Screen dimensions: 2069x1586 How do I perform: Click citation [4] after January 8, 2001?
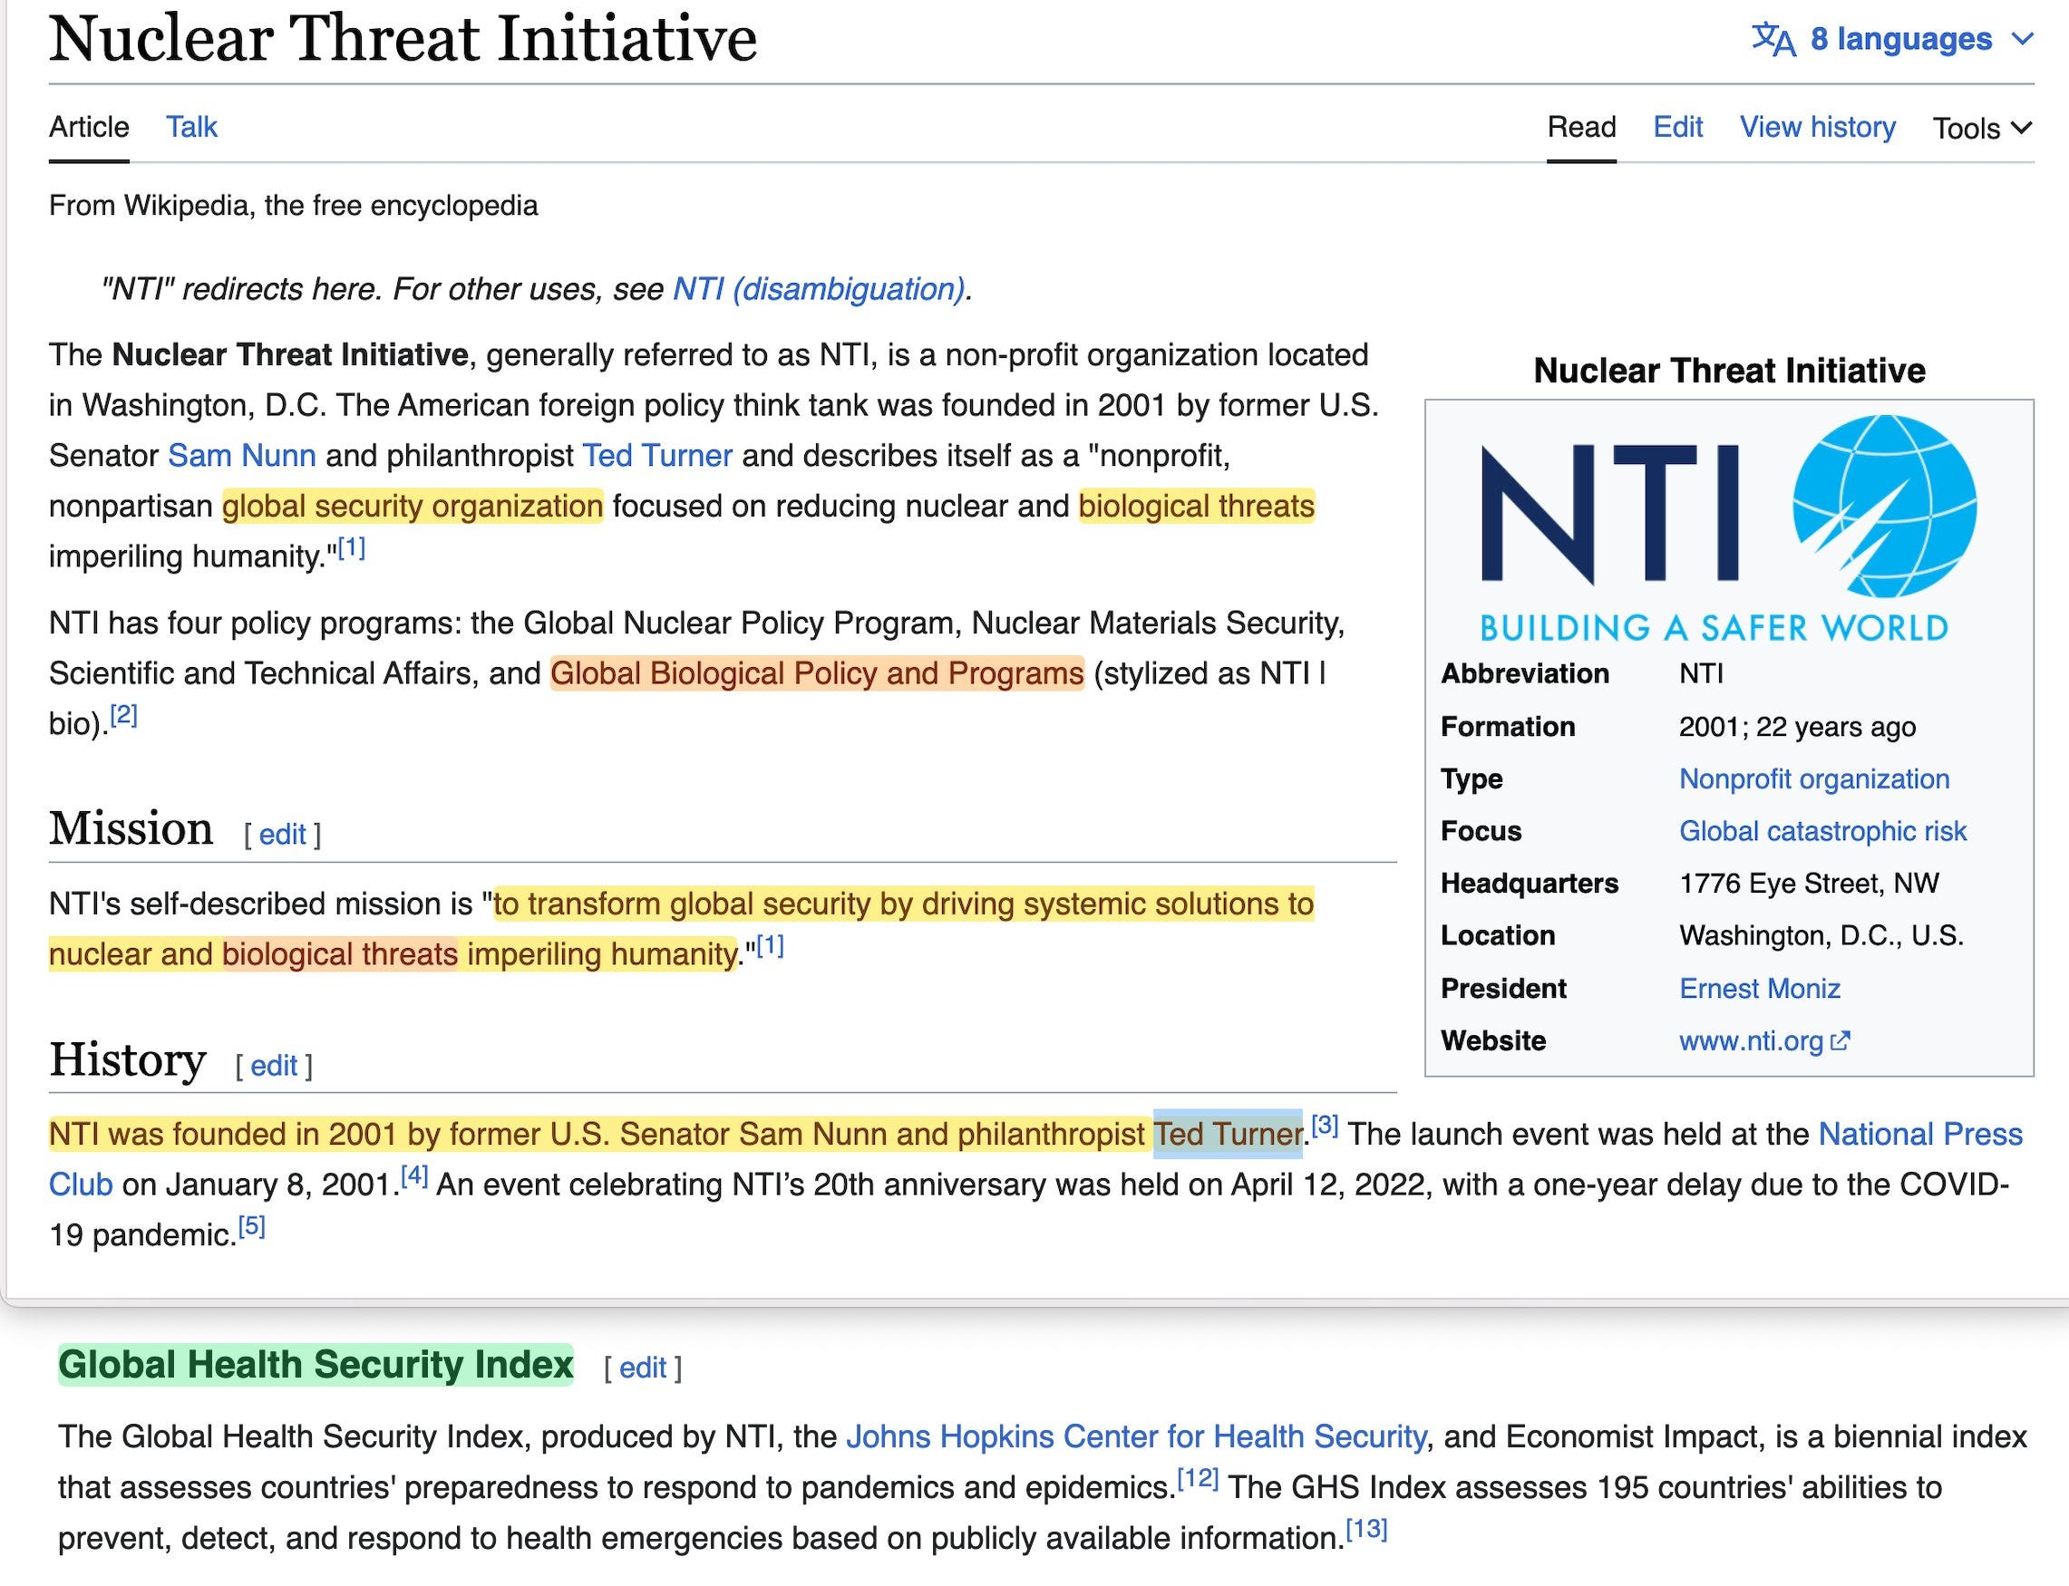click(x=414, y=1176)
